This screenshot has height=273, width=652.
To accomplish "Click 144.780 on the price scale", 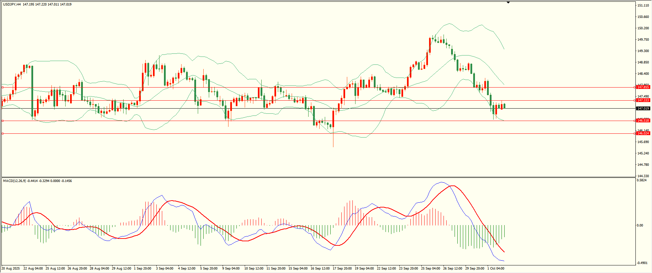I will 643,165.
